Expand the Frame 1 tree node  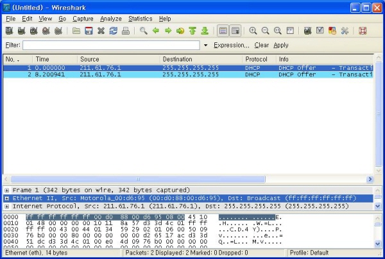[x=7, y=190]
